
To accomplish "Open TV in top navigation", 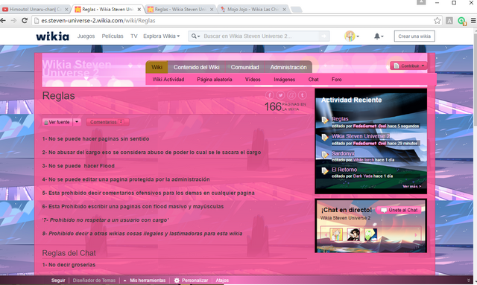I will [x=134, y=36].
